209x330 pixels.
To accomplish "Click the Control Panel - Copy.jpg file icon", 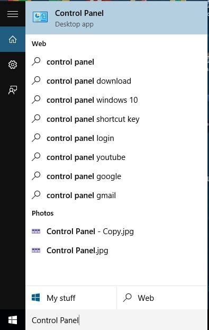I will tap(36, 231).
